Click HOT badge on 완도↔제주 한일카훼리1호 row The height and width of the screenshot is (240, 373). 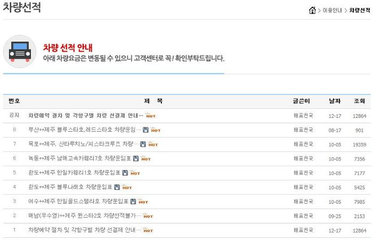pos(135,173)
